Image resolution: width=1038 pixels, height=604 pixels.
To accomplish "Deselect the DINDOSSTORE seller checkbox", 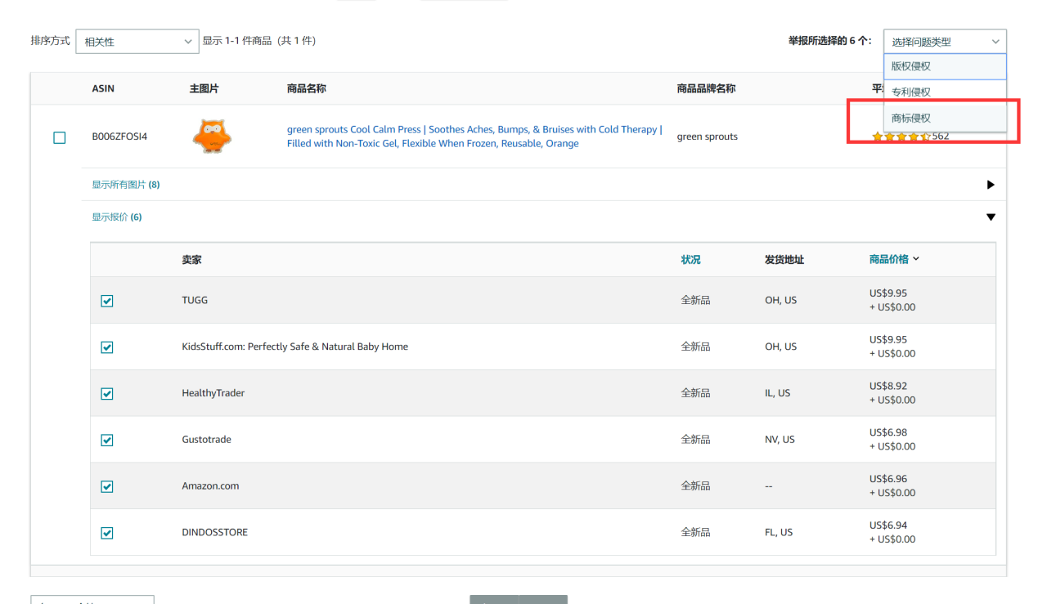I will tap(107, 533).
